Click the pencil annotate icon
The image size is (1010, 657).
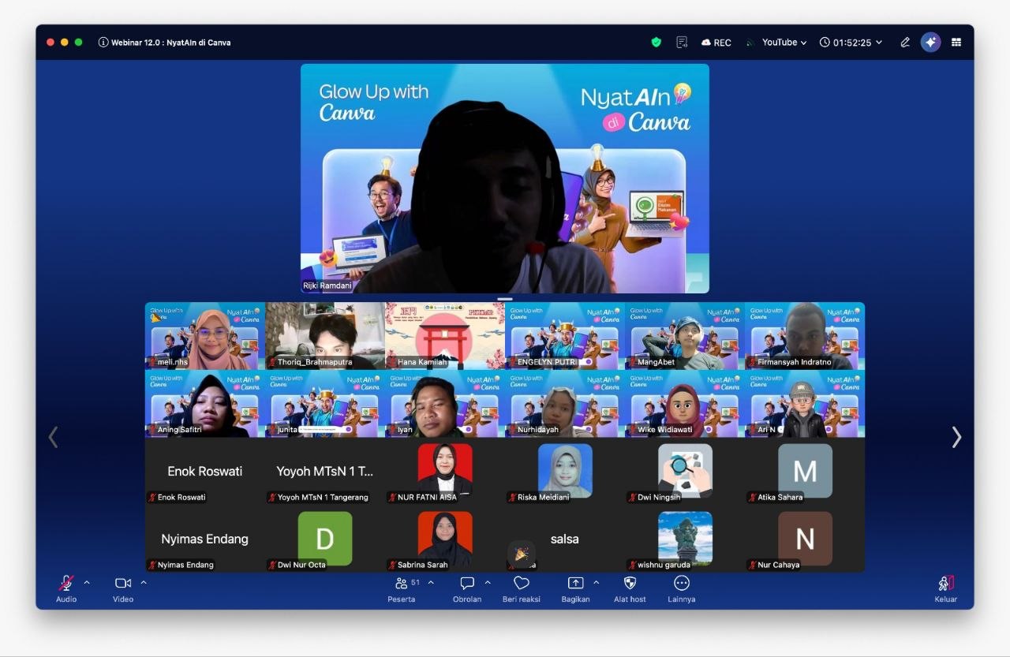tap(905, 43)
